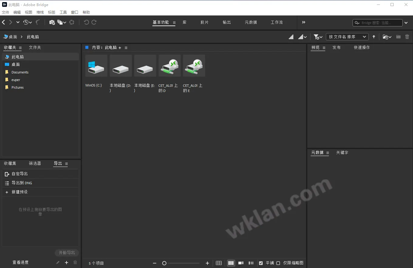Switch to the 关键字 panel tab
Viewport: 413px width, 268px height.
pyautogui.click(x=342, y=152)
